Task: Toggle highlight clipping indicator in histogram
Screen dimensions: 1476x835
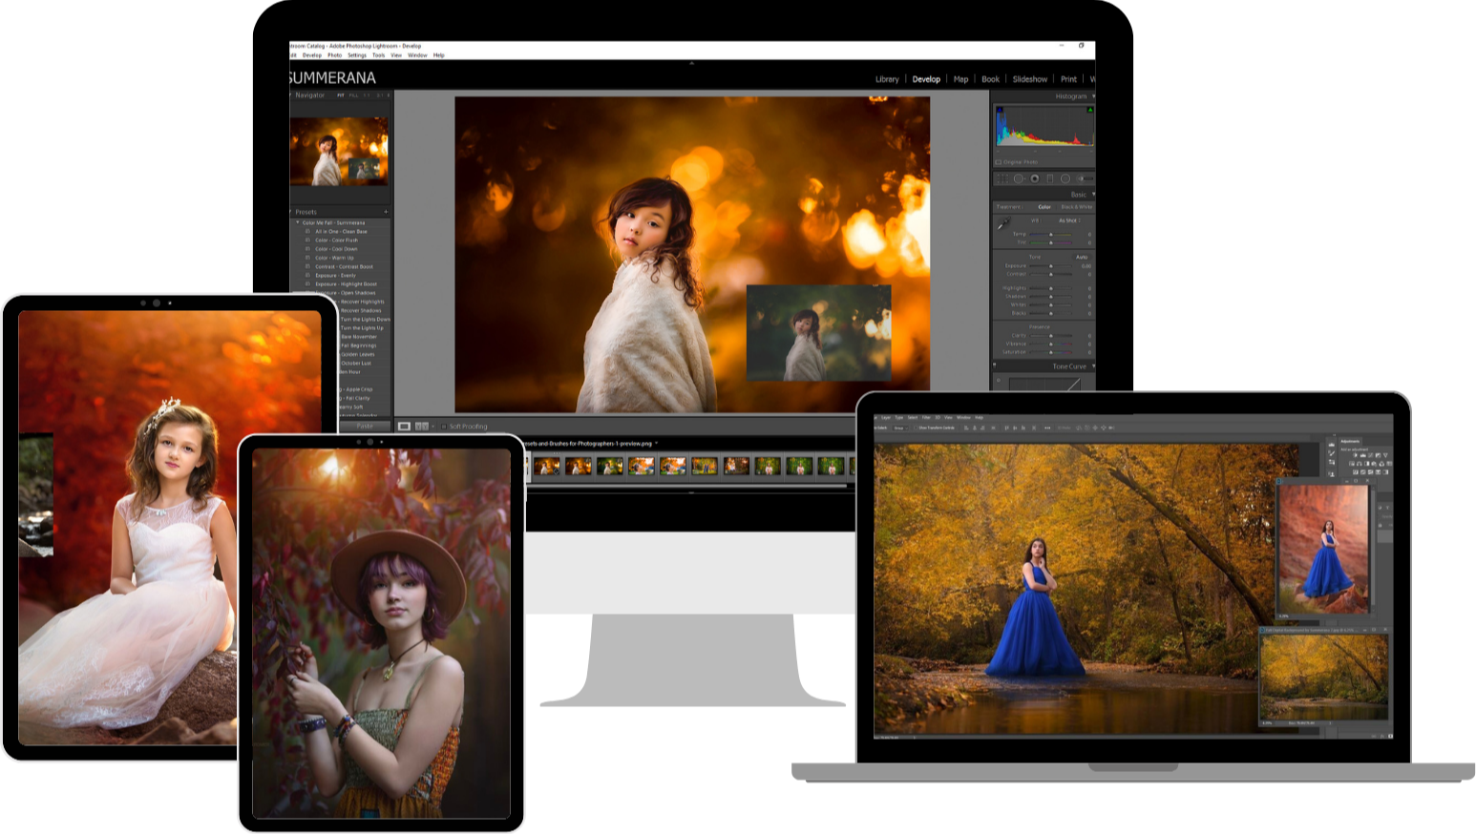Action: pyautogui.click(x=1089, y=110)
